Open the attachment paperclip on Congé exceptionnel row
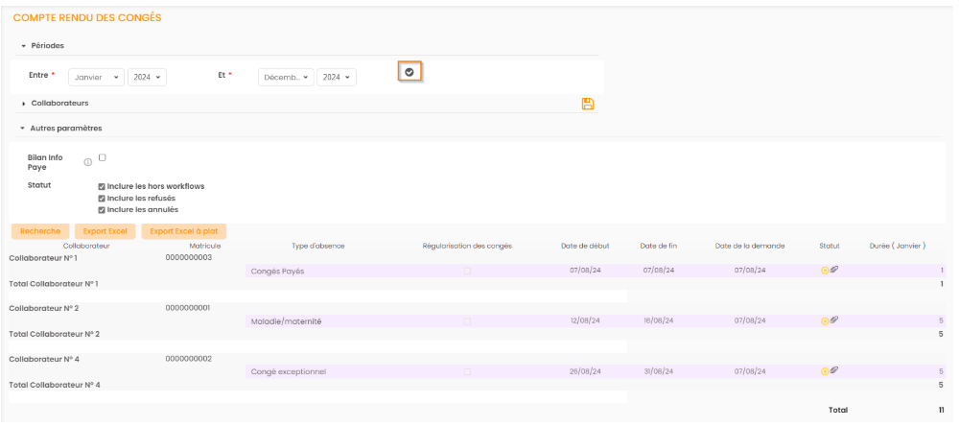959x427 pixels. [x=833, y=370]
